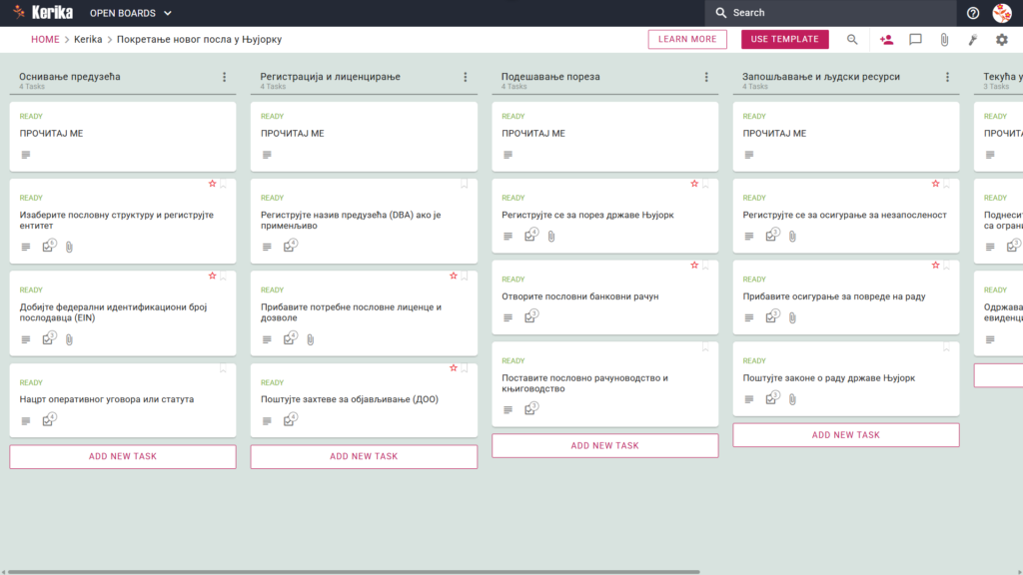Open Подешавање пореза column options menu
1023x575 pixels.
pyautogui.click(x=706, y=77)
